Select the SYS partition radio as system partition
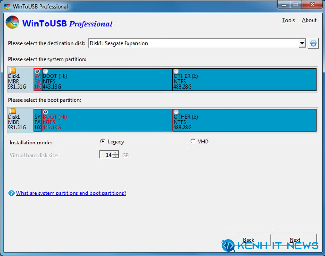This screenshot has height=256, width=325. click(x=37, y=71)
